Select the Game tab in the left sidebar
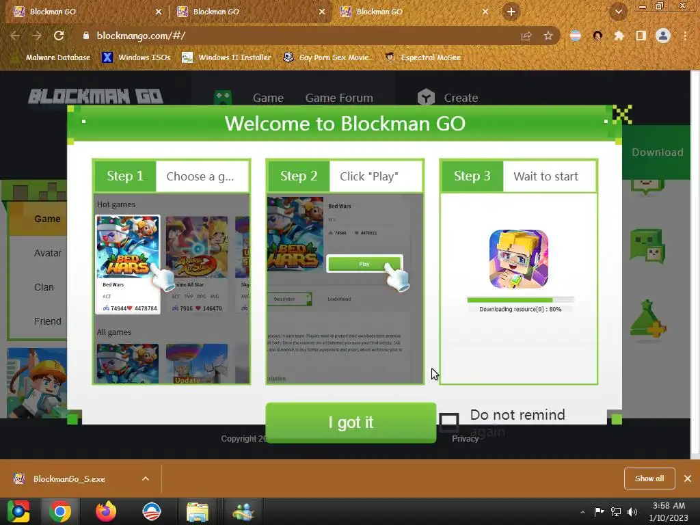 [47, 219]
